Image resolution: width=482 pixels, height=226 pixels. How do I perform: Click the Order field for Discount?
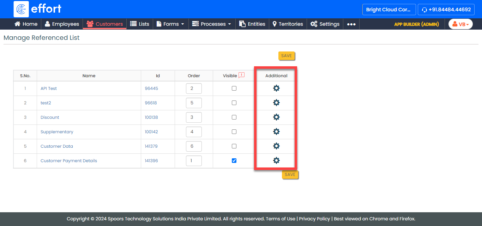click(x=194, y=117)
